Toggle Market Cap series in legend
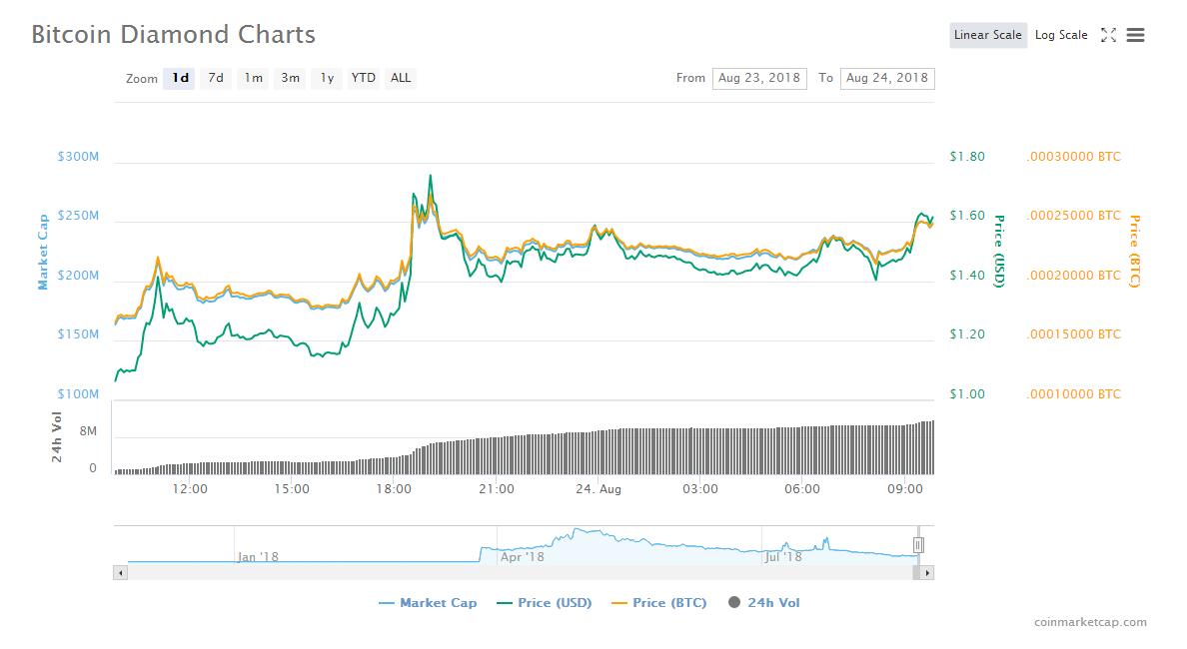The width and height of the screenshot is (1187, 649). (x=428, y=603)
